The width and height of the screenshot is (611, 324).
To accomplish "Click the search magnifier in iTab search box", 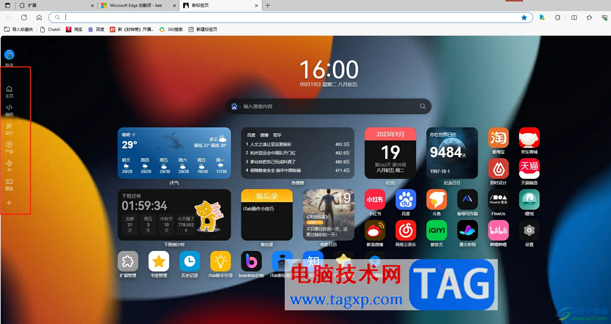I will coord(423,106).
